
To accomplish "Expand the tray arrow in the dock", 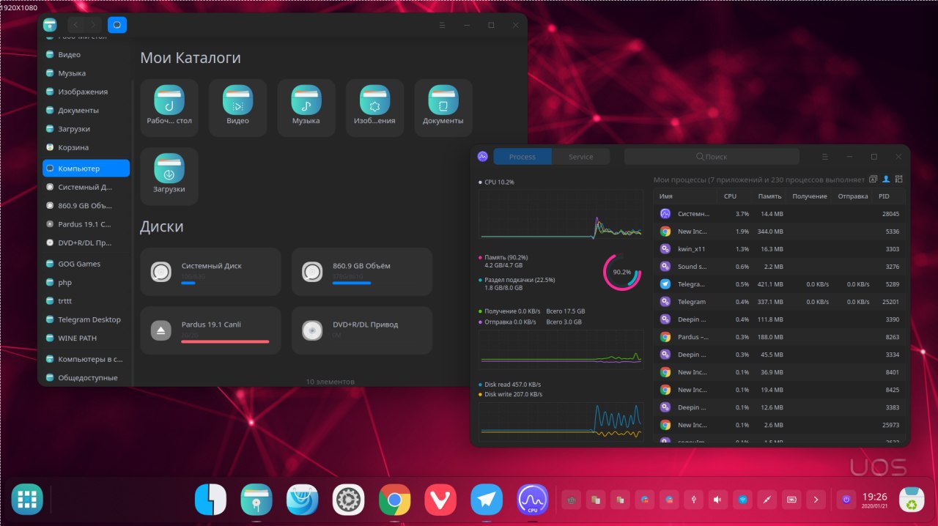I will pyautogui.click(x=816, y=500).
